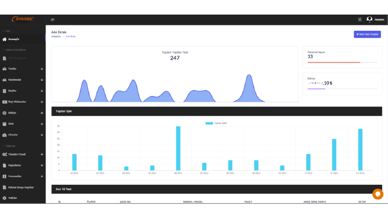
Task: Click the 01.2023 bar in the chart
Action: point(360,150)
